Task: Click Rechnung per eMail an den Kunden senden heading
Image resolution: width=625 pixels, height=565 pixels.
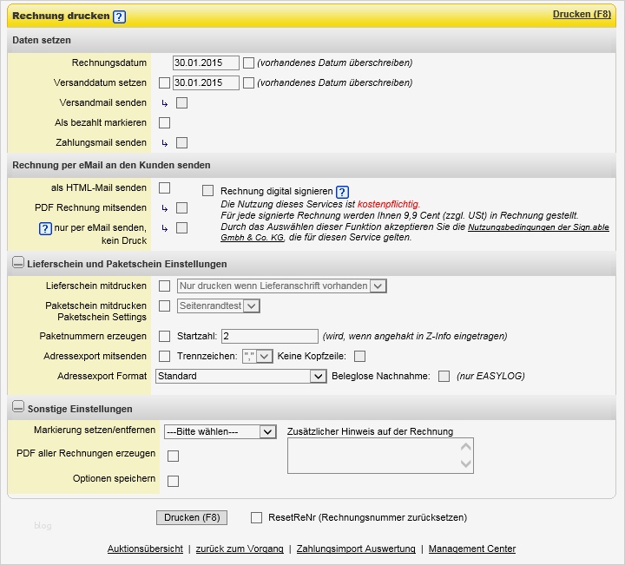Action: point(111,166)
